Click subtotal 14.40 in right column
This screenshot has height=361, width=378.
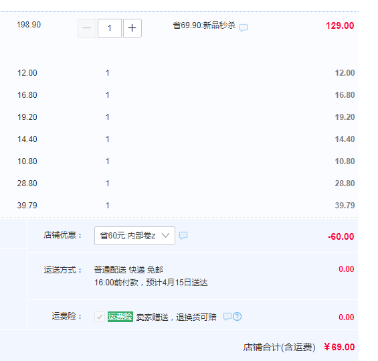[345, 139]
